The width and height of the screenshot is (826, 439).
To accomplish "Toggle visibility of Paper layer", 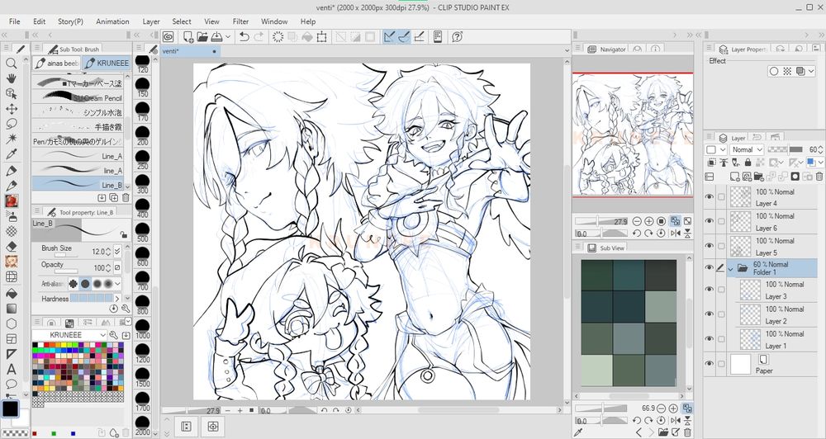I will pos(709,364).
